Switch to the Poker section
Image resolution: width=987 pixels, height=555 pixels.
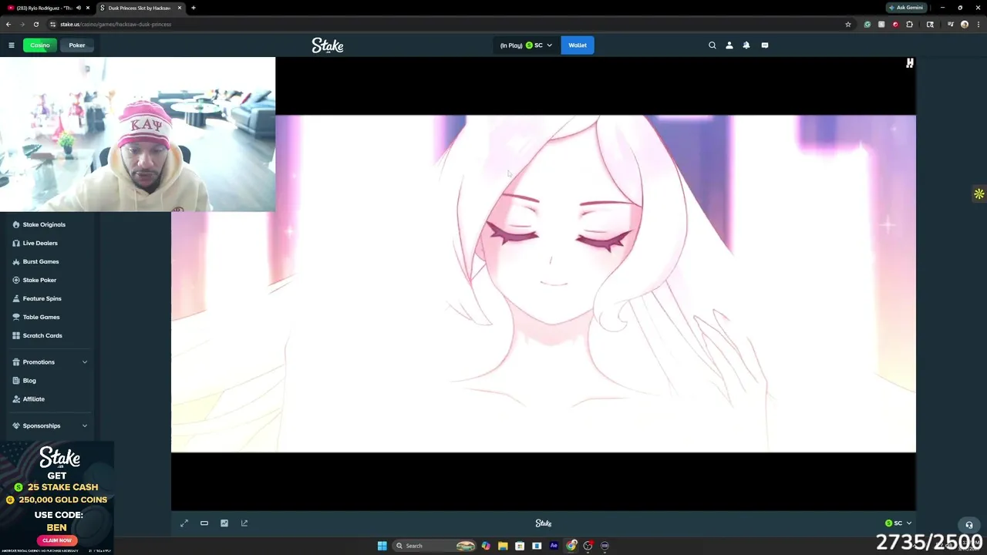coord(77,45)
